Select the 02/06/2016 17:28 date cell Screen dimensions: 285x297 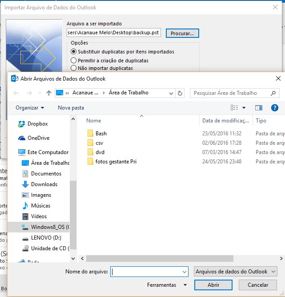(x=222, y=142)
